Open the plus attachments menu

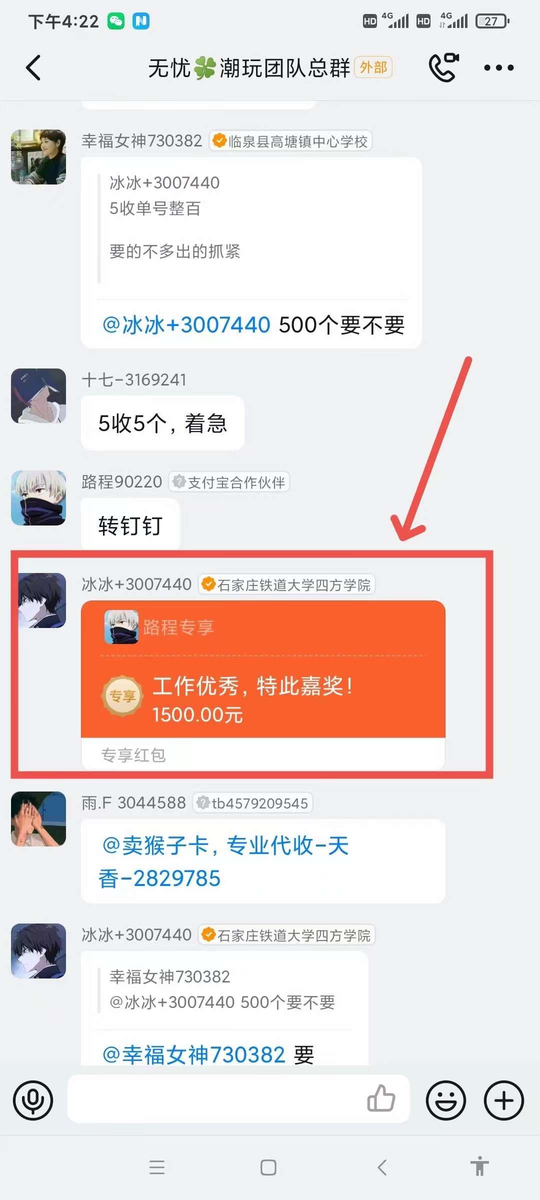click(x=504, y=1100)
